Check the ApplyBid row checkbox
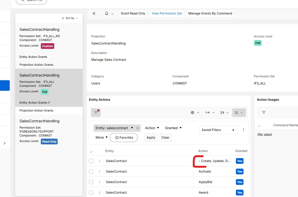Viewport: 298px width, 197px height. [x=91, y=182]
